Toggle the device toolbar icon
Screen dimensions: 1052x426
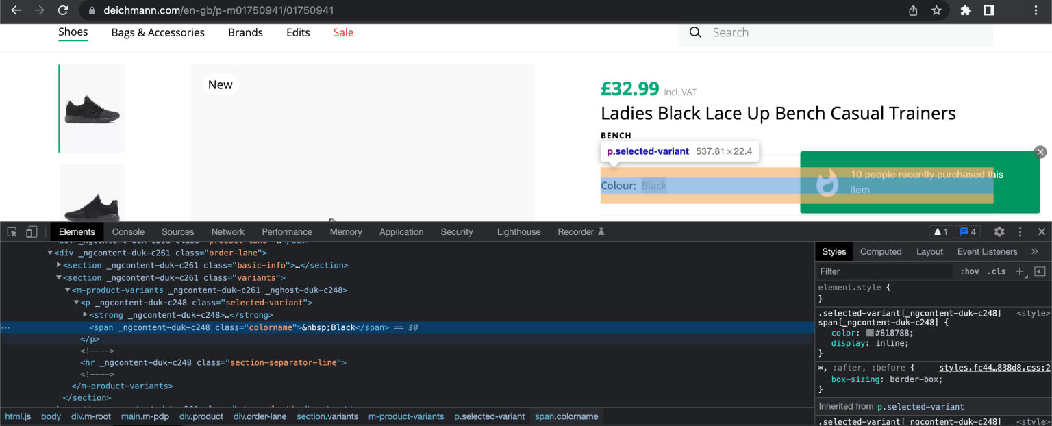(32, 232)
